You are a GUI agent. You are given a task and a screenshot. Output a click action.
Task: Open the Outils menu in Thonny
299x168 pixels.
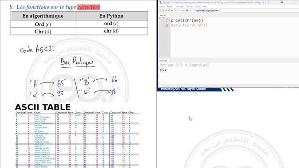coord(198,7)
